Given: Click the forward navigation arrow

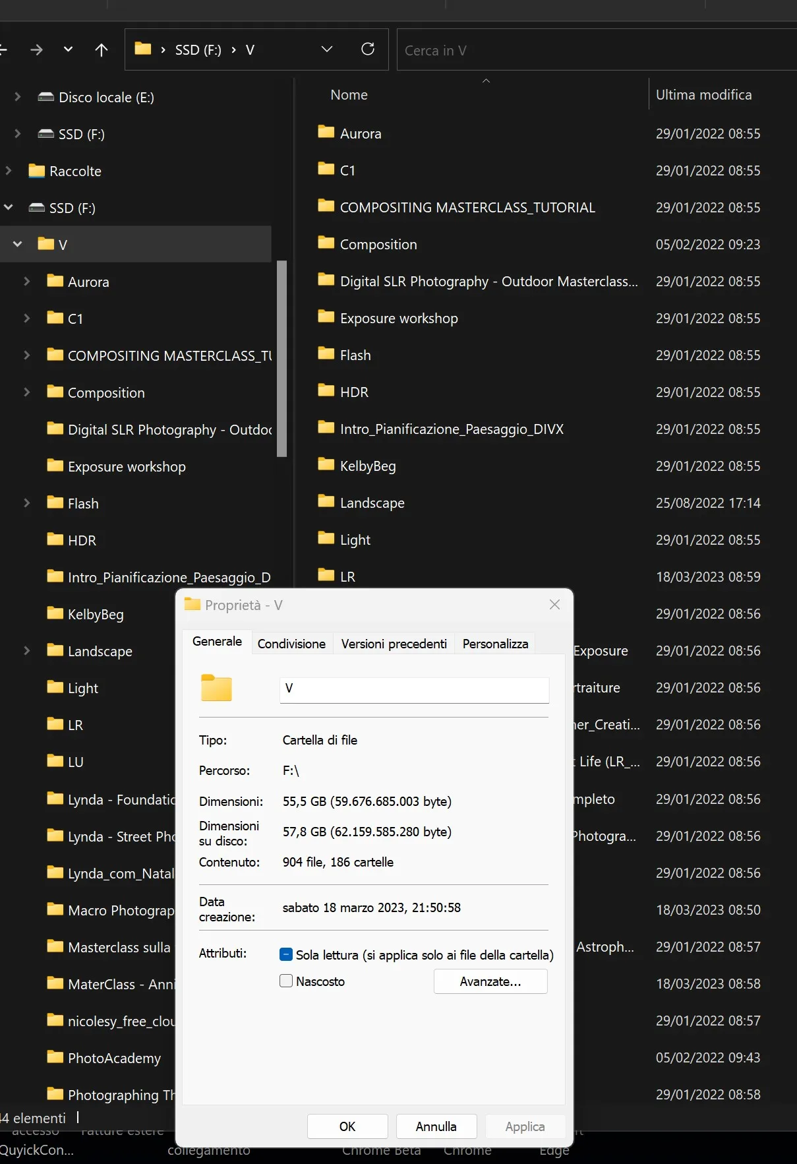Looking at the screenshot, I should 36,50.
